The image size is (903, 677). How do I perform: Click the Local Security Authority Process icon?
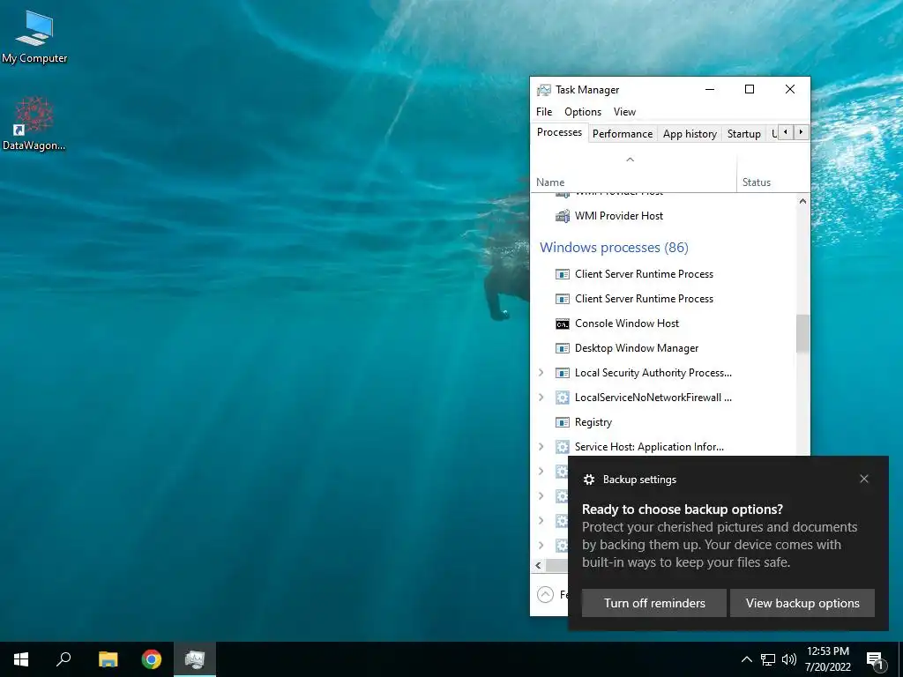[x=562, y=373]
